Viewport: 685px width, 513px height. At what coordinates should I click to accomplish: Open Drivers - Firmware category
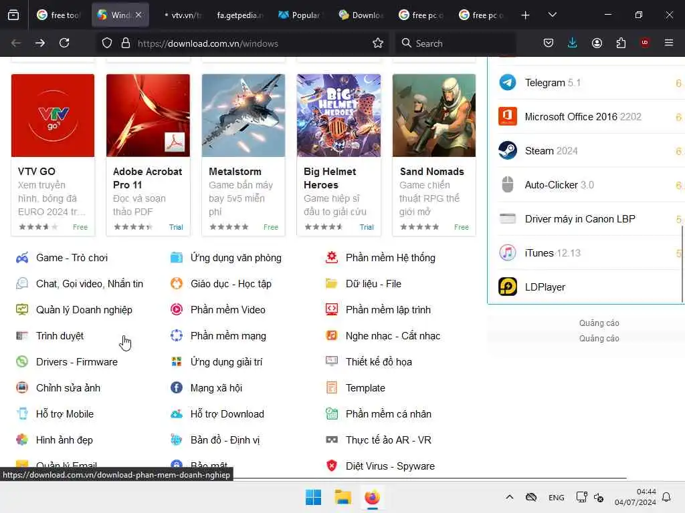click(77, 362)
